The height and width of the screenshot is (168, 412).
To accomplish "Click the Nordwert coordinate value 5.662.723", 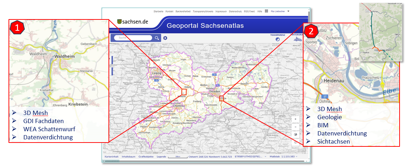I will point(227,157).
